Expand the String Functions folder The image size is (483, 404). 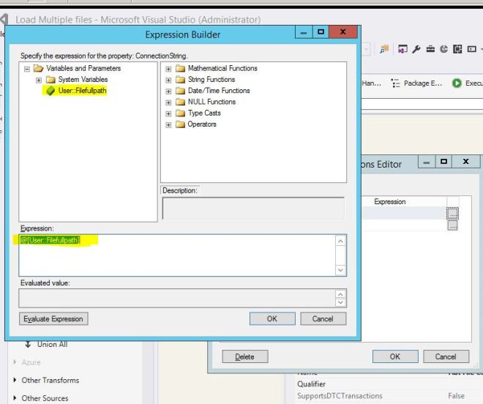click(168, 80)
